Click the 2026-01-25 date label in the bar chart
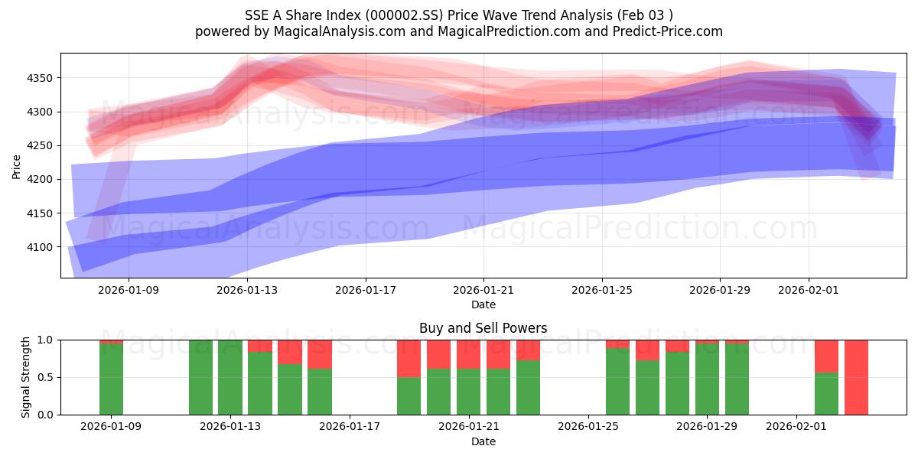Viewport: 918px width, 459px height. pos(589,427)
